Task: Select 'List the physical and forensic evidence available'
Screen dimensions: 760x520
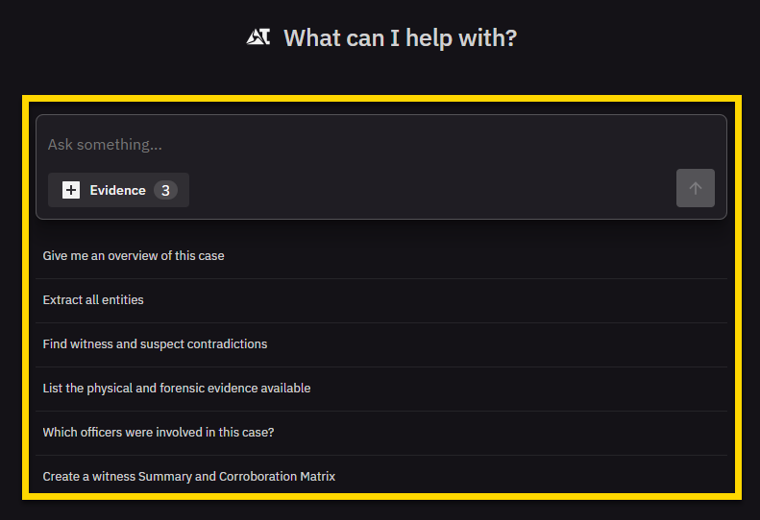Action: 177,389
